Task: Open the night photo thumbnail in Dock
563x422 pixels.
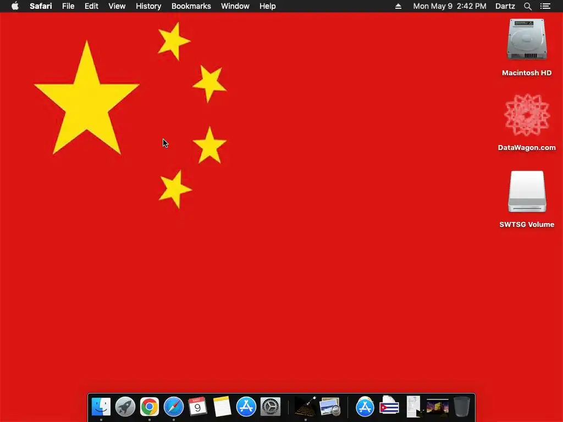Action: (437, 407)
